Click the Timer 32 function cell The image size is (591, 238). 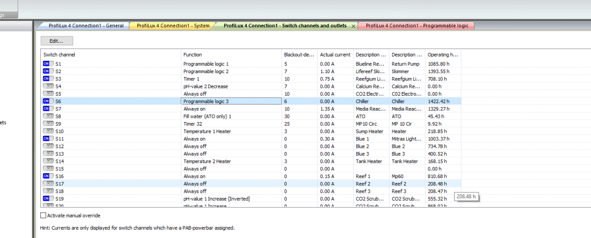pyautogui.click(x=231, y=124)
